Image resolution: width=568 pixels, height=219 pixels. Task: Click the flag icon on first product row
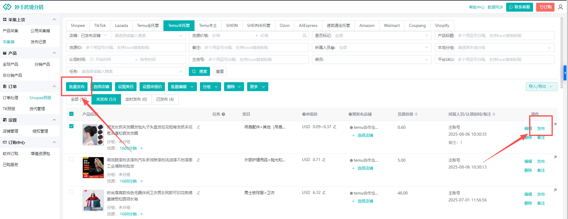tap(555, 124)
